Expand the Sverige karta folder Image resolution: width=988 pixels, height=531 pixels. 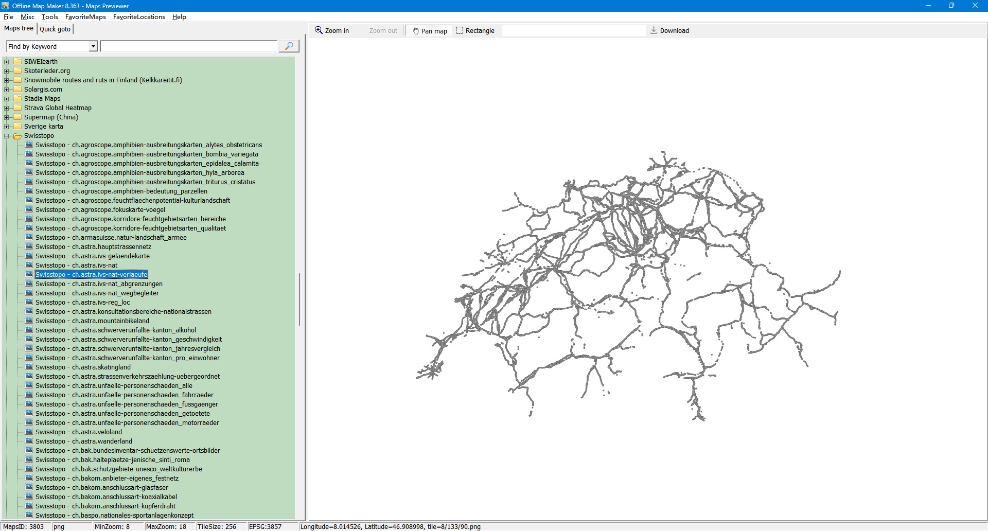pos(7,127)
